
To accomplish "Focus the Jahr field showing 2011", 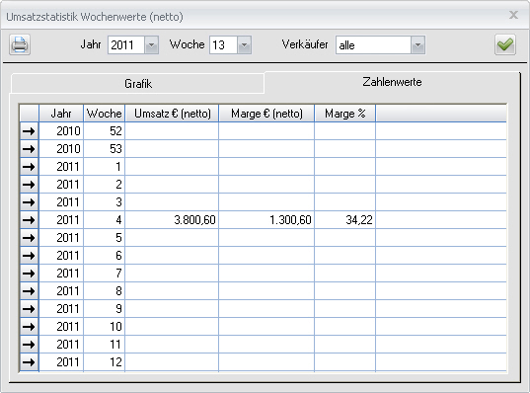I will point(126,45).
